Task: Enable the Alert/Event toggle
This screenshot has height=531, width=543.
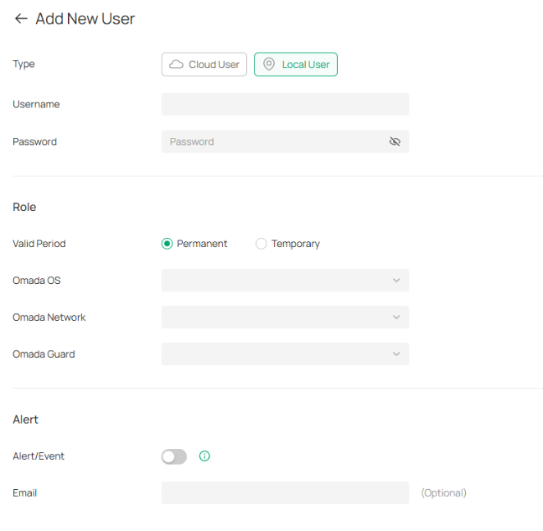Action: pos(174,456)
